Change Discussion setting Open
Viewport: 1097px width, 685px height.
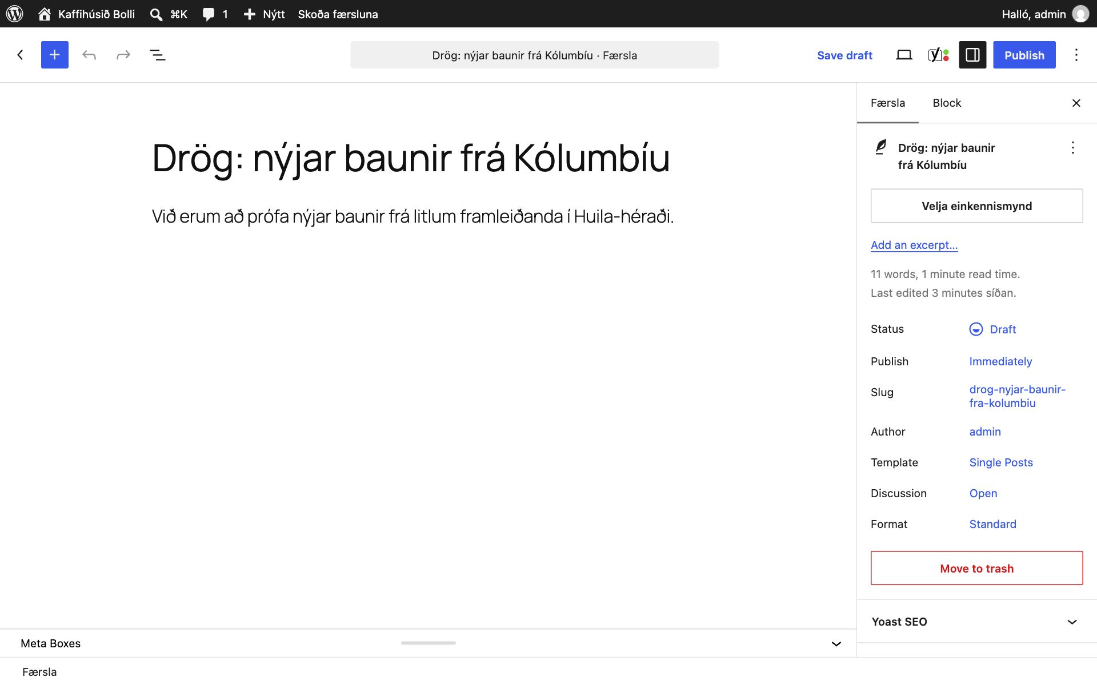983,493
